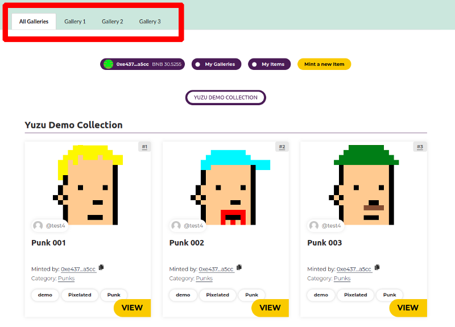This screenshot has height=327, width=455.
Task: Open the Gallery 2 tab
Action: coord(112,22)
